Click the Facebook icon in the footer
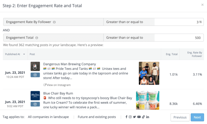Image resolution: width=207 pixels, height=124 pixels. coord(127,117)
